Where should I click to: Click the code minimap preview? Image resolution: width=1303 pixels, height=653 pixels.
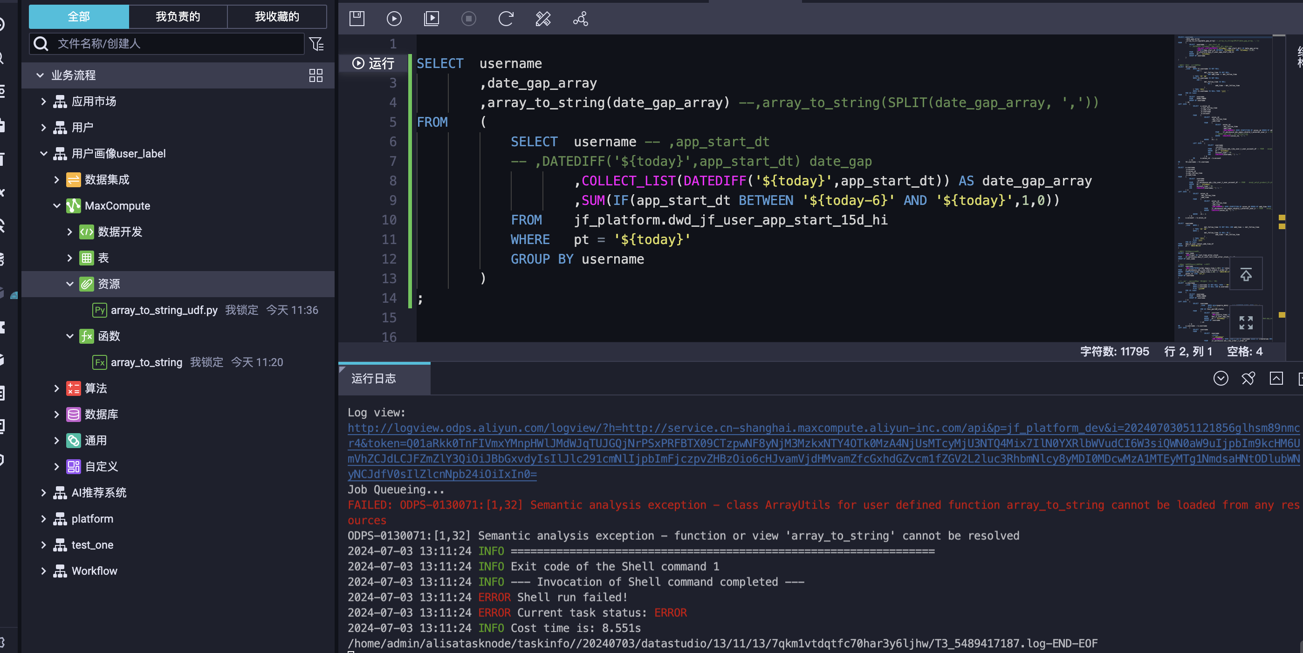point(1224,188)
